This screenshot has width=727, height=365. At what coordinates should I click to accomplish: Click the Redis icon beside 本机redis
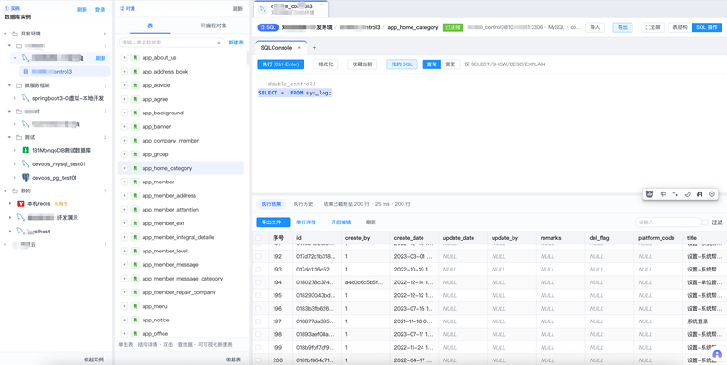pos(21,203)
